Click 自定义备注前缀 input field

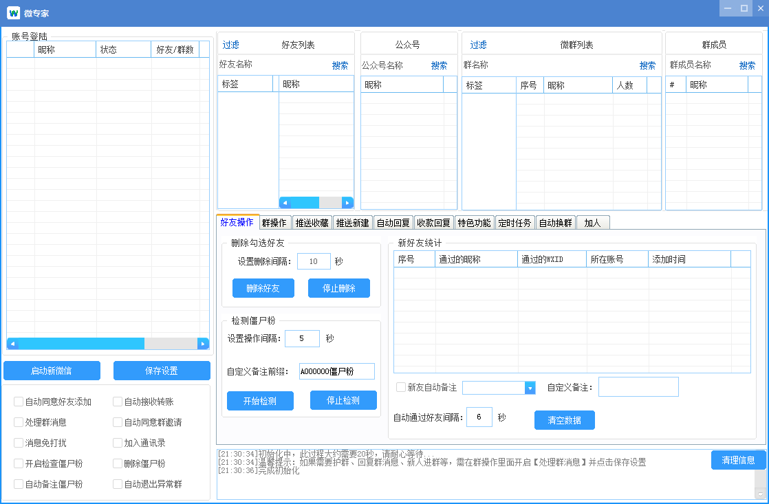click(x=337, y=371)
